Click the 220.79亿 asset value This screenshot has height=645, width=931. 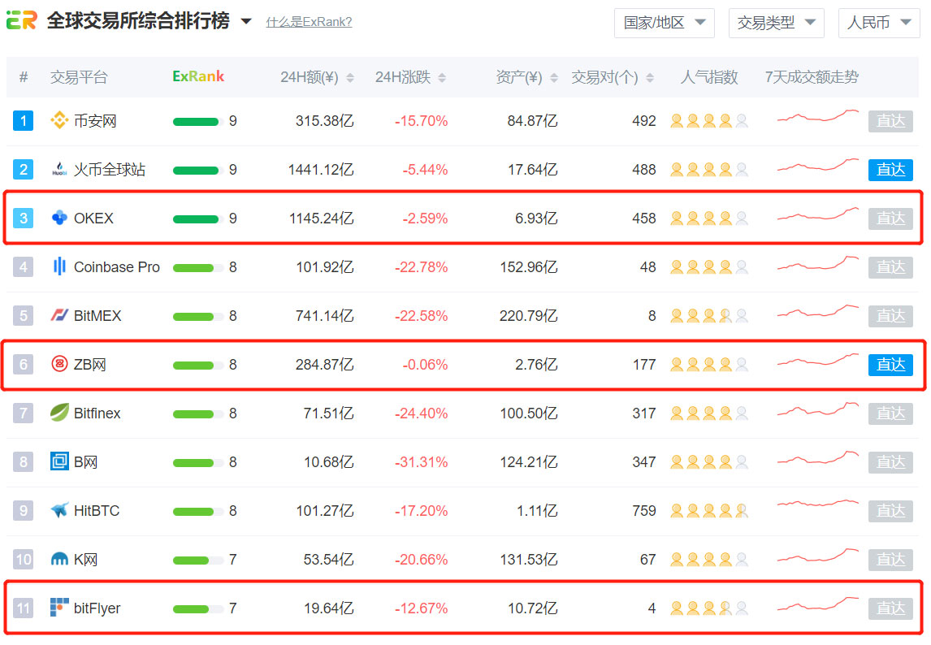click(x=528, y=316)
